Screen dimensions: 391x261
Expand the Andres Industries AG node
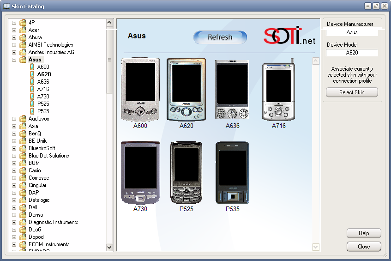[14, 52]
